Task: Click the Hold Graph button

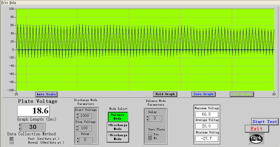Action: coord(165,94)
